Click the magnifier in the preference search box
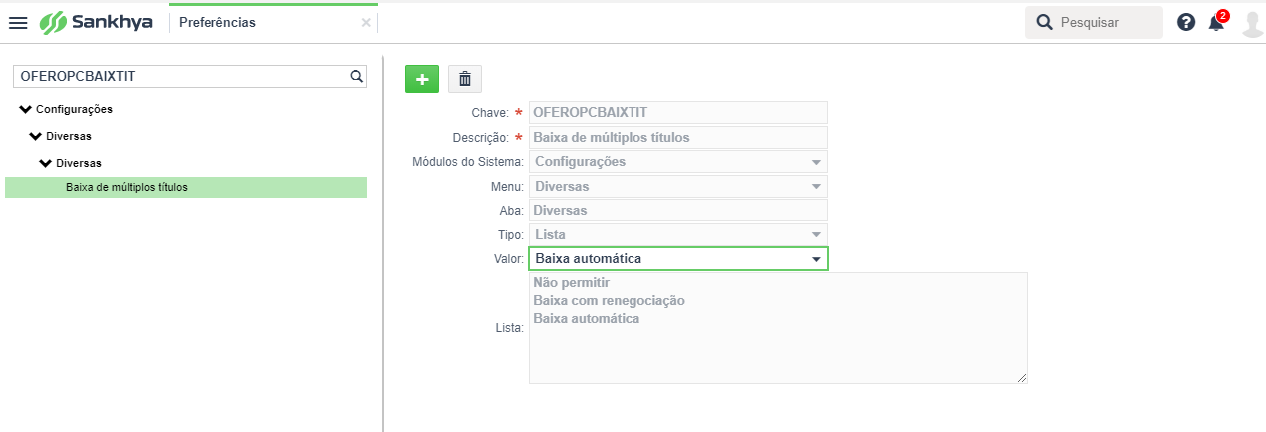 point(356,75)
